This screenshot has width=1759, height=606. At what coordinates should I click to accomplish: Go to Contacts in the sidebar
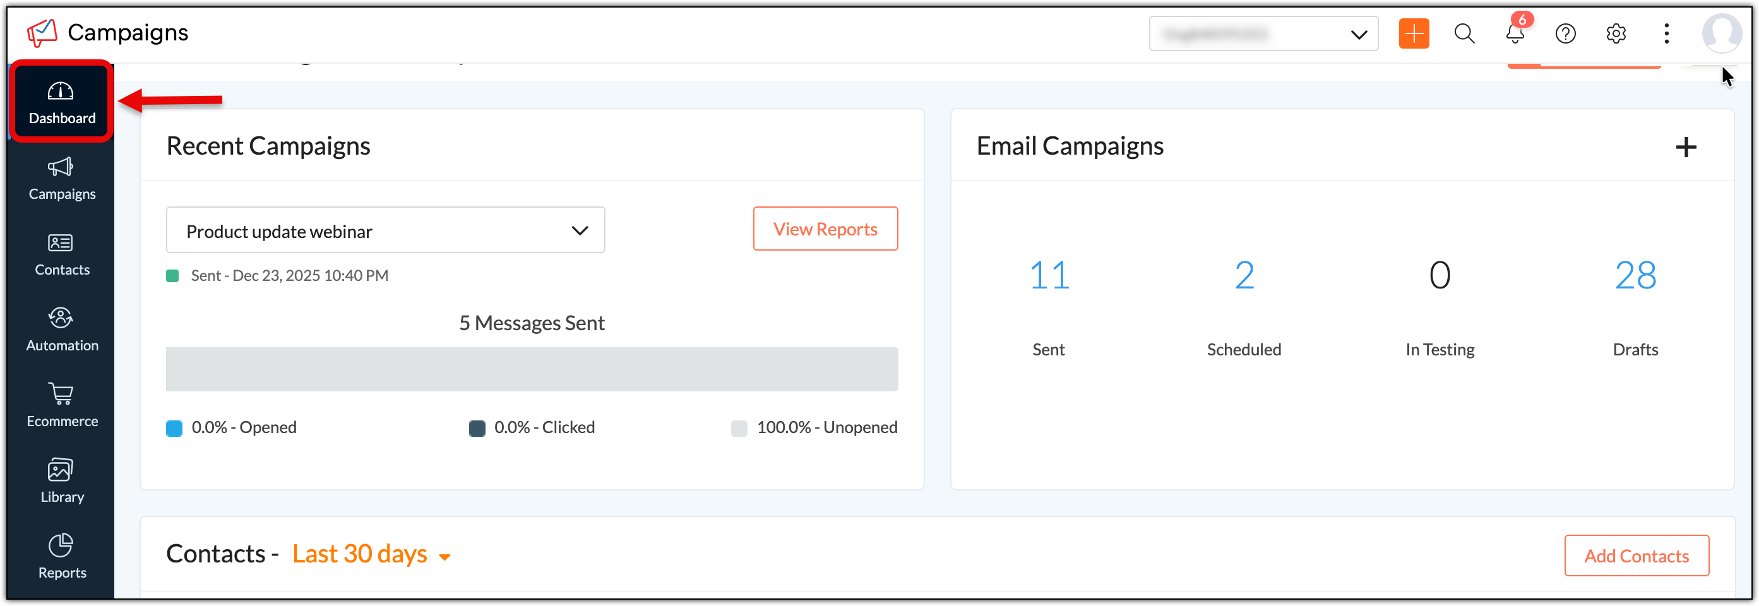[61, 254]
